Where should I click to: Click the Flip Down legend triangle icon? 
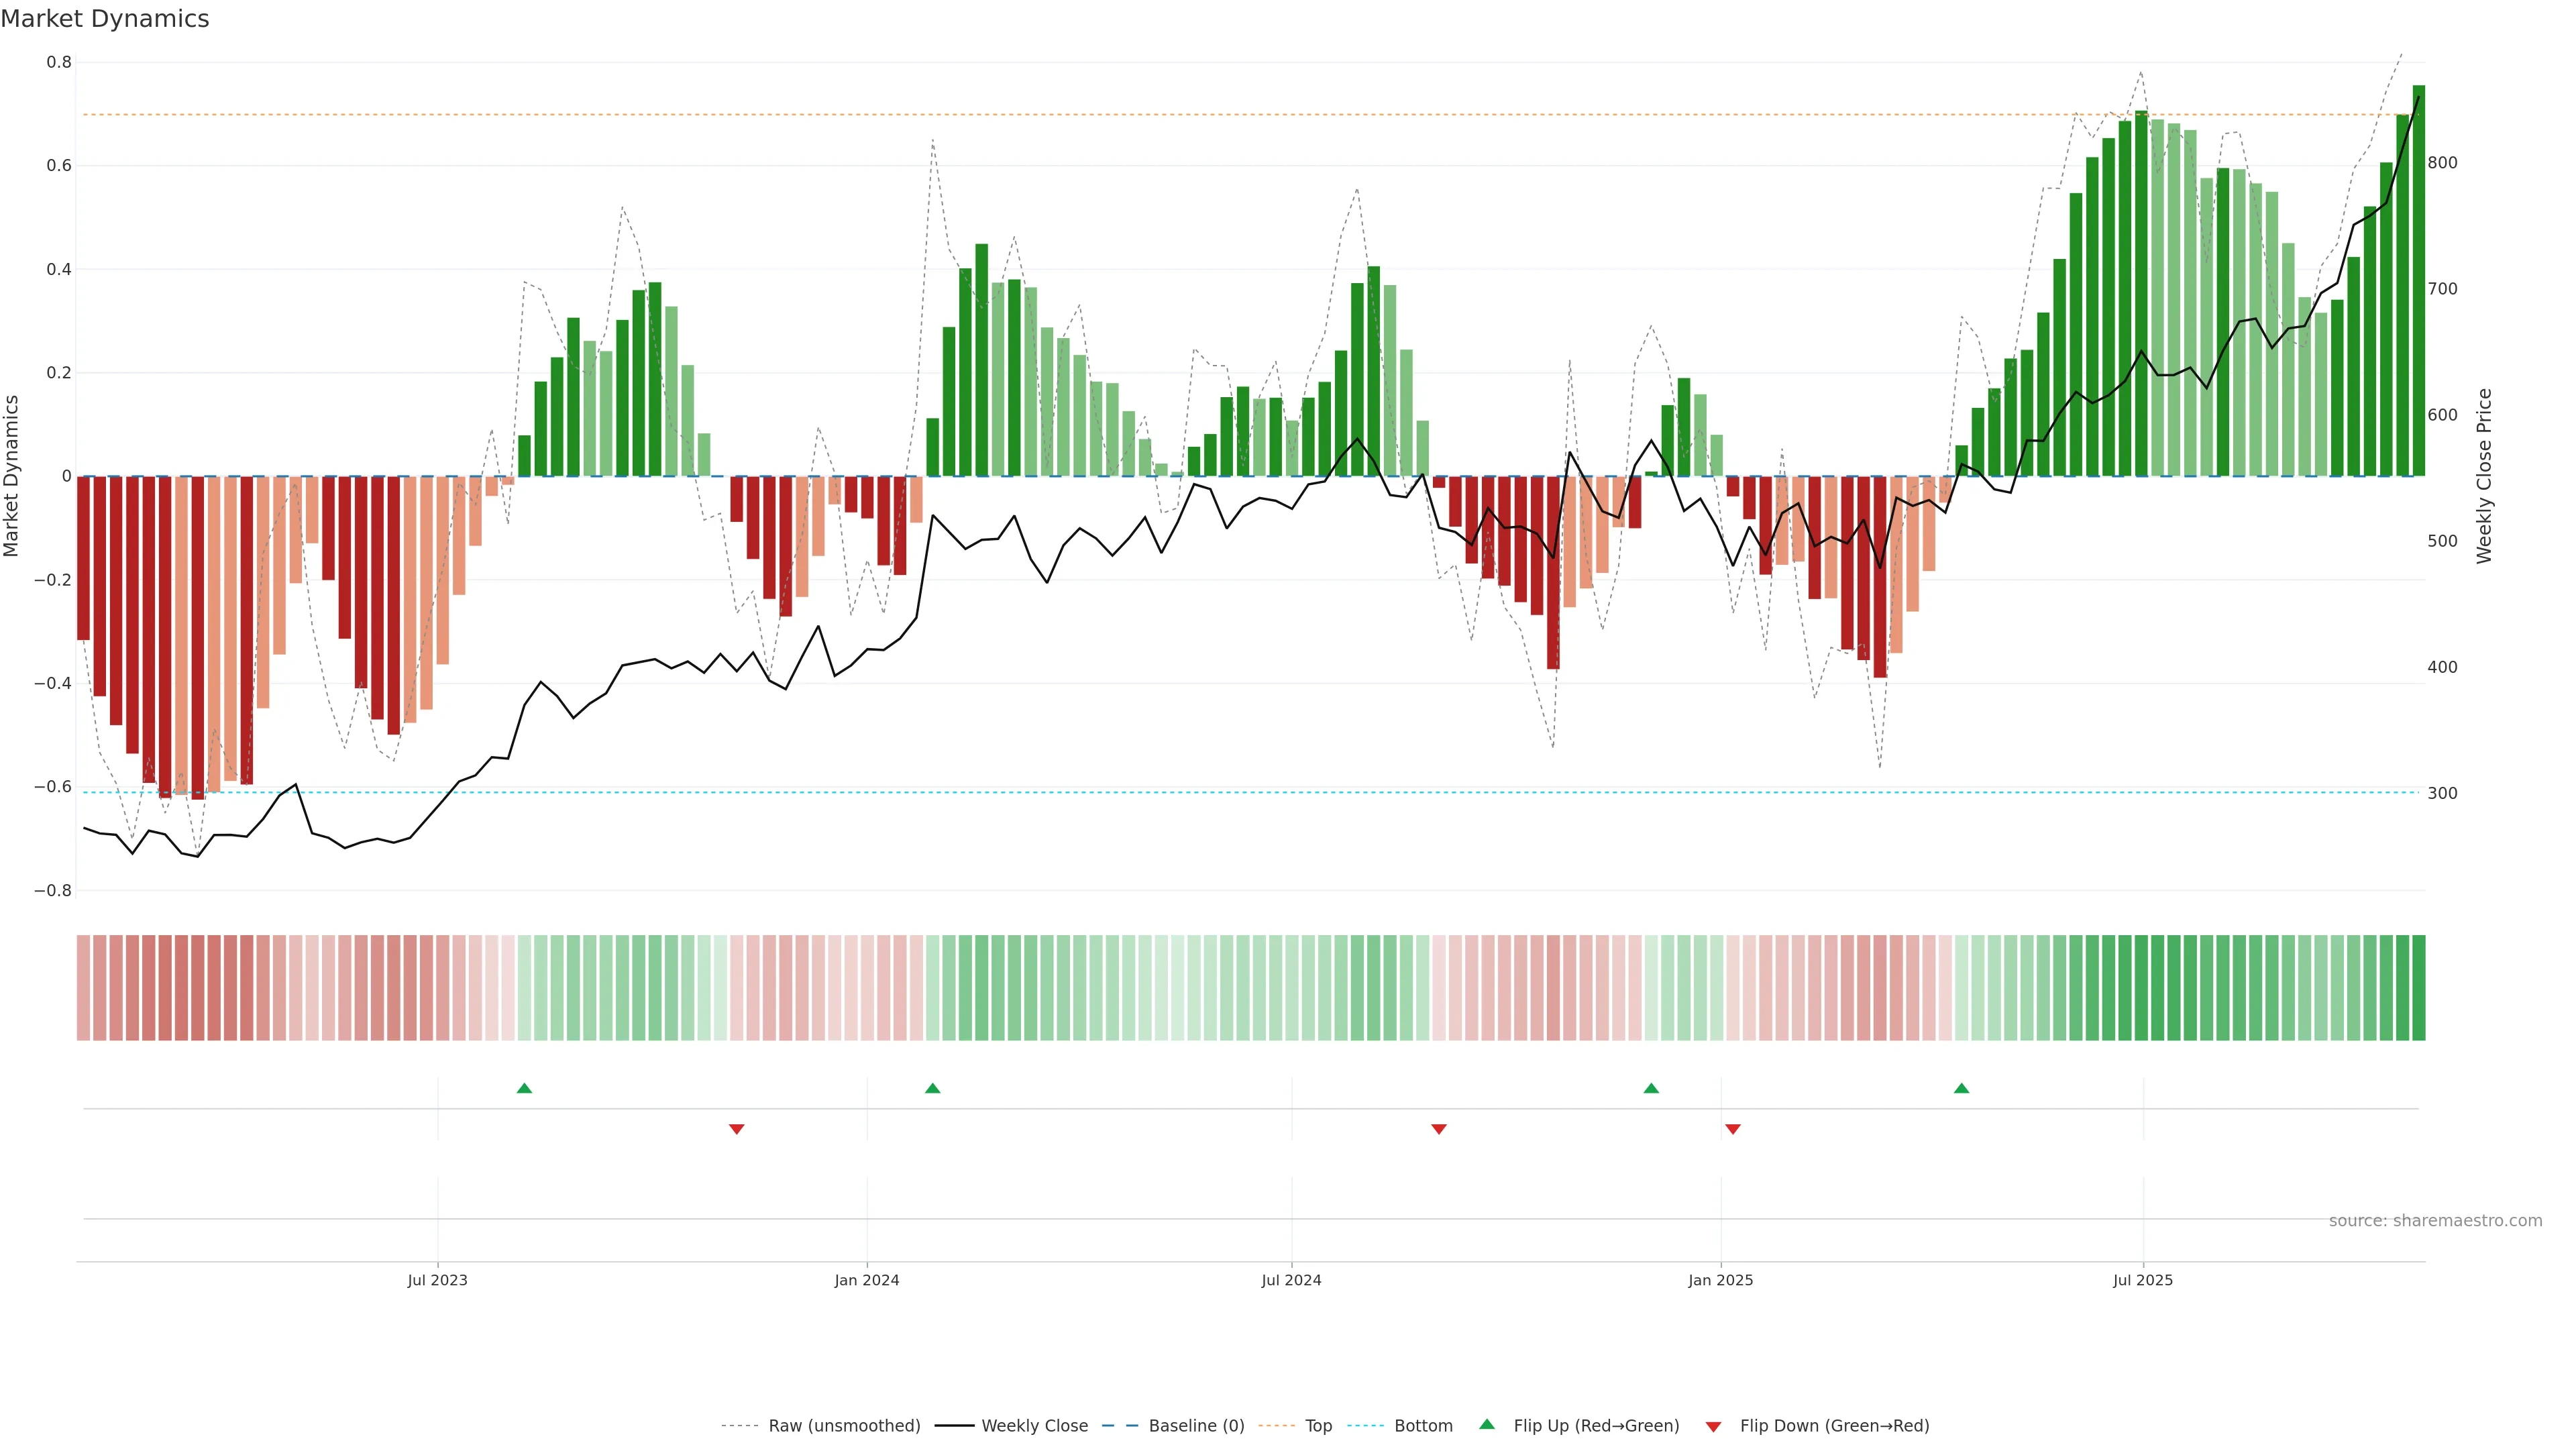tap(1713, 1427)
